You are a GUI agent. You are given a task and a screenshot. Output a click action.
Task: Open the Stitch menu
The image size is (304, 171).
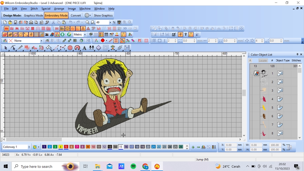[34, 9]
